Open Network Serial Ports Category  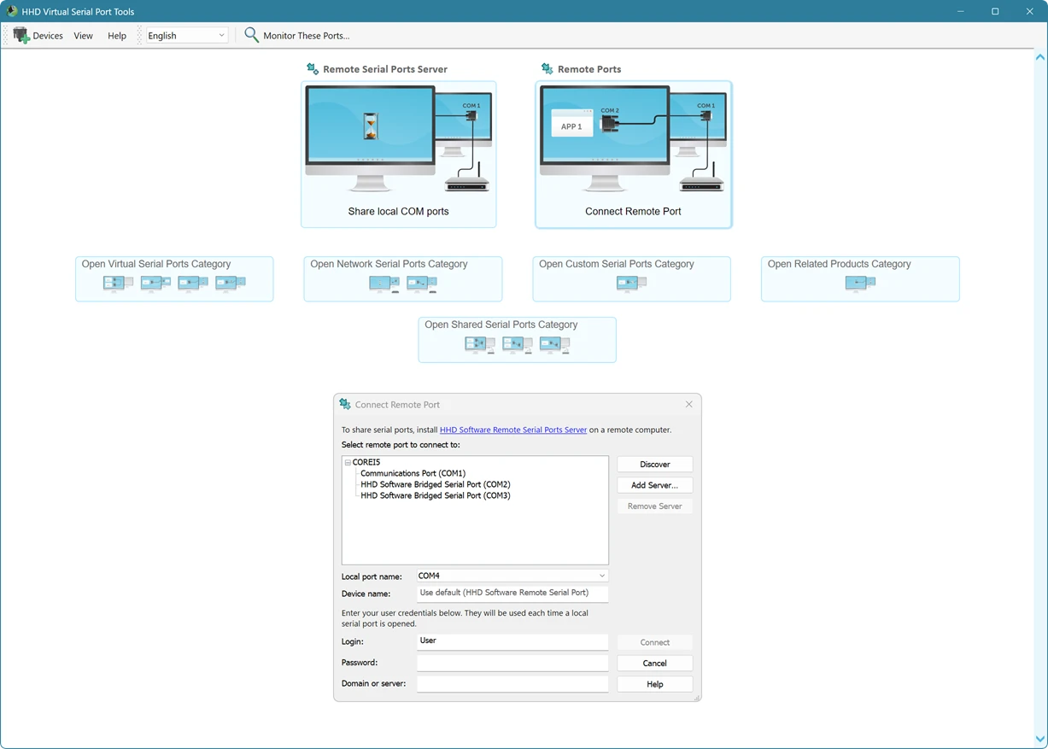(402, 278)
